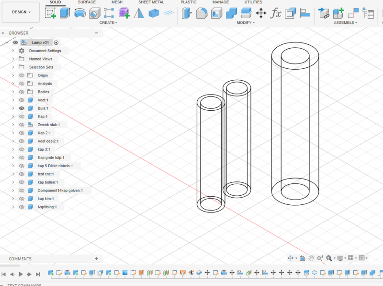Collapse the BROWSER panel with minus
Screen dimensions: 383x286
pyautogui.click(x=97, y=33)
